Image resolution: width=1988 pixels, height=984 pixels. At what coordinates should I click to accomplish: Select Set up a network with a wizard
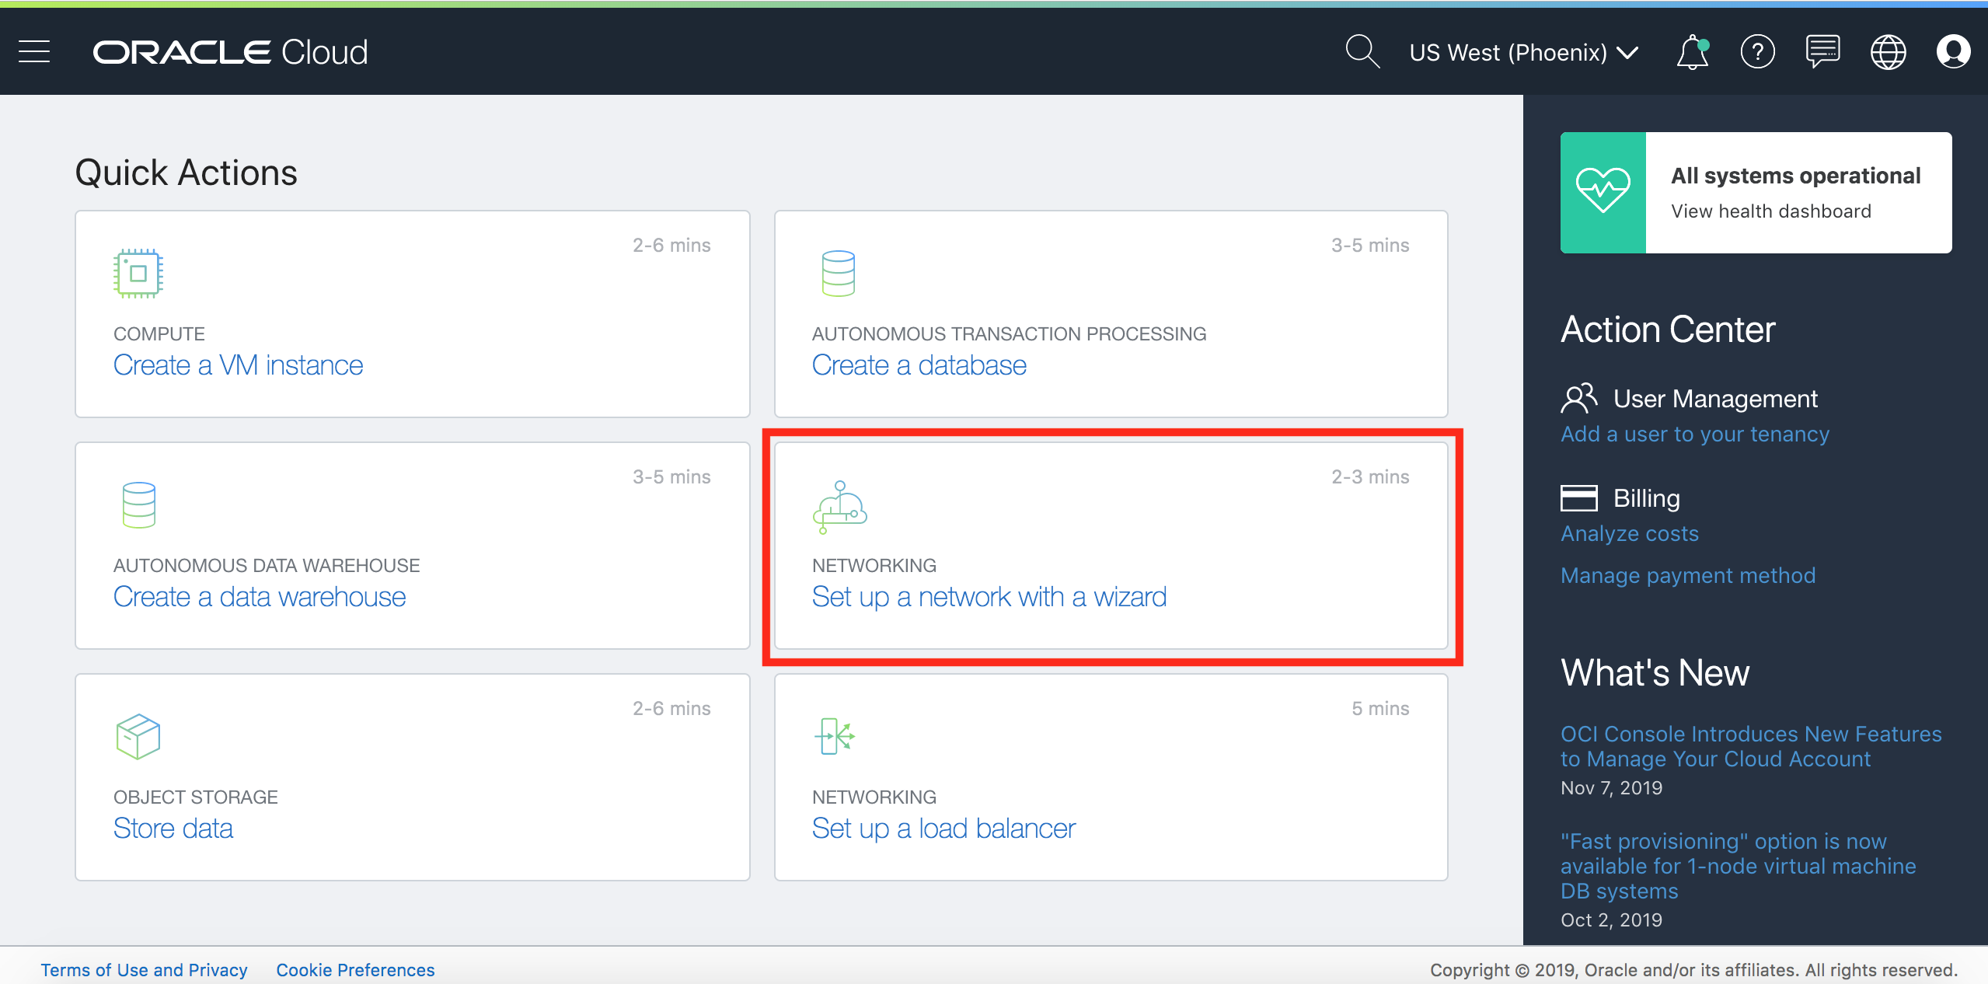989,597
